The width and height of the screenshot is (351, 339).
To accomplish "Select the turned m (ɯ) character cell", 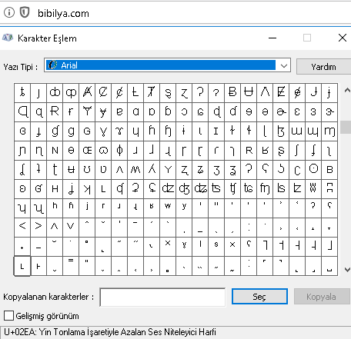I will tap(297, 131).
